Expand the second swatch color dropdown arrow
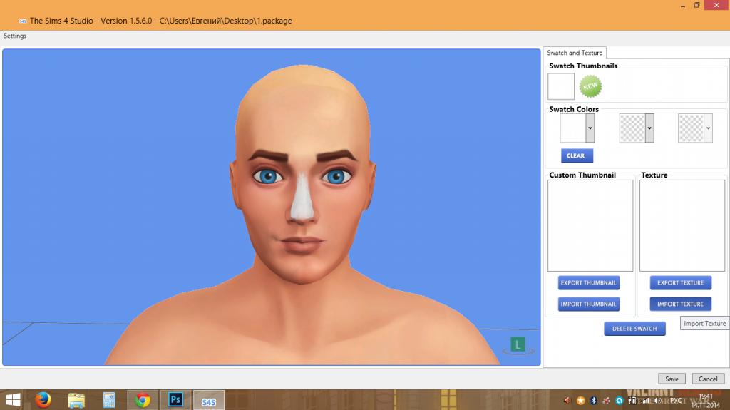The width and height of the screenshot is (730, 410). [649, 128]
